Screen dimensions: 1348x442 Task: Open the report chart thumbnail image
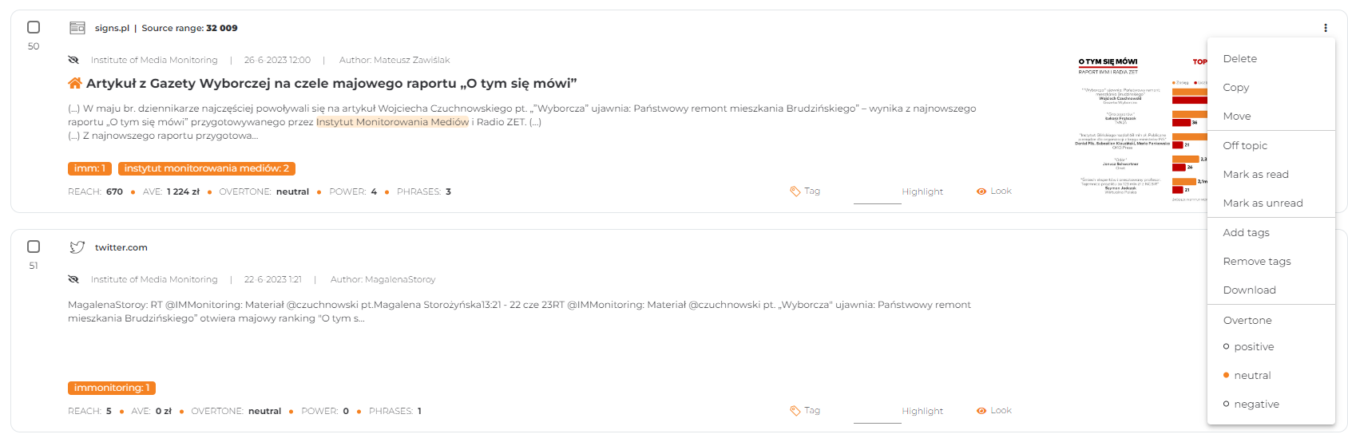[1142, 128]
